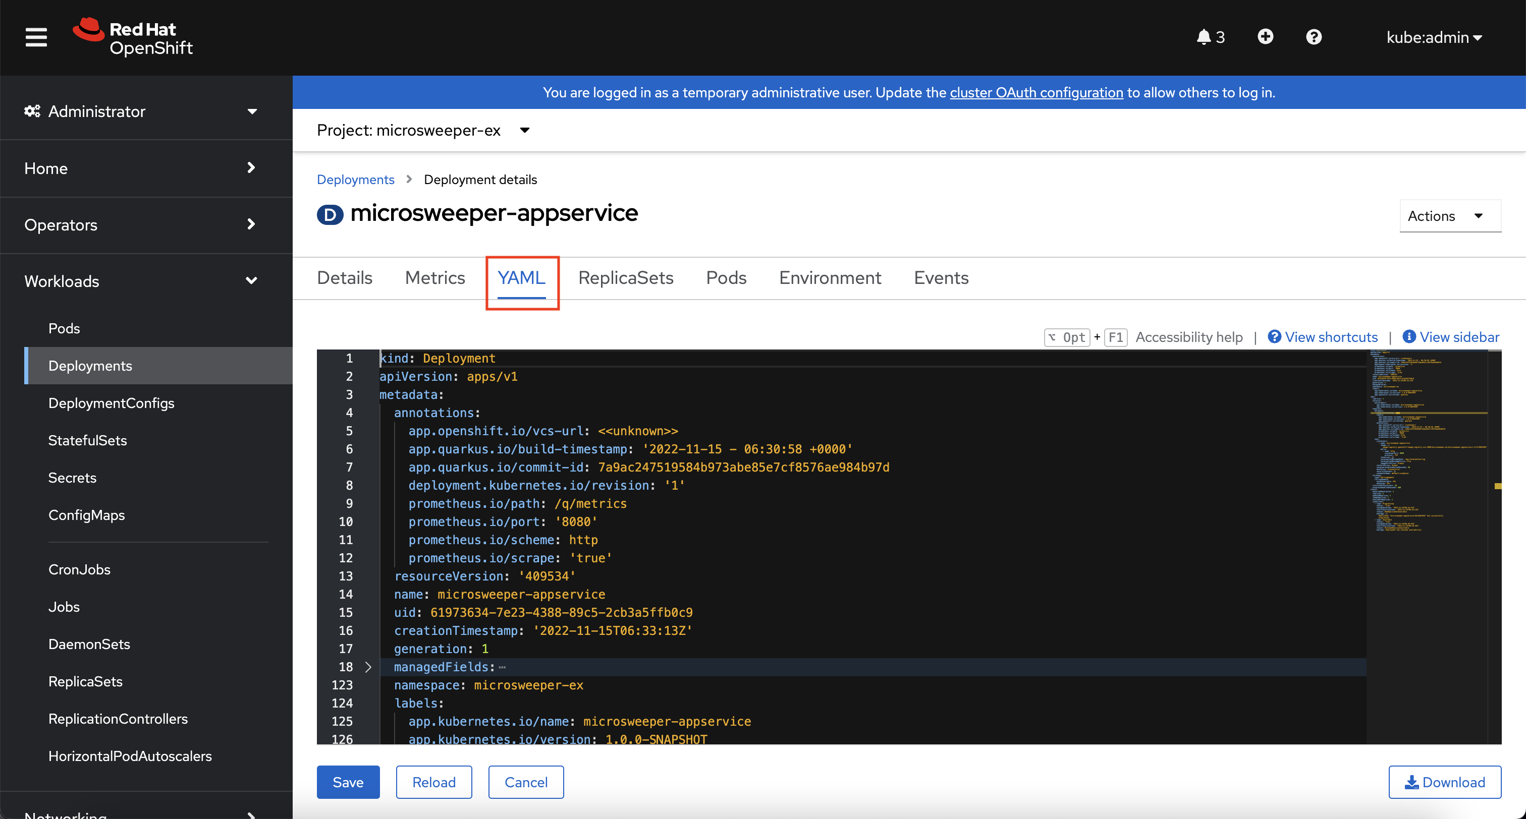Open cluster OAuth configuration link

point(1036,92)
